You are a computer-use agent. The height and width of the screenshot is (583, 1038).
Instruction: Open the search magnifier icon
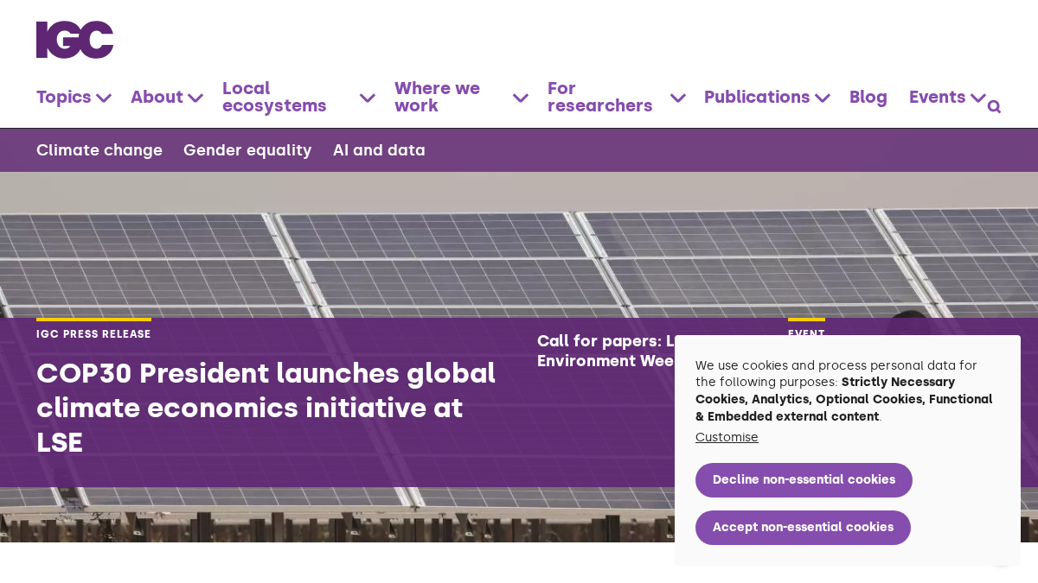tap(994, 107)
